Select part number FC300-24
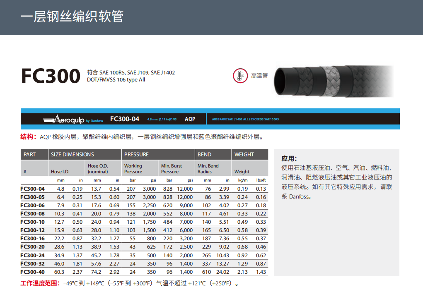Screen dimensions: 423x292 32,255
